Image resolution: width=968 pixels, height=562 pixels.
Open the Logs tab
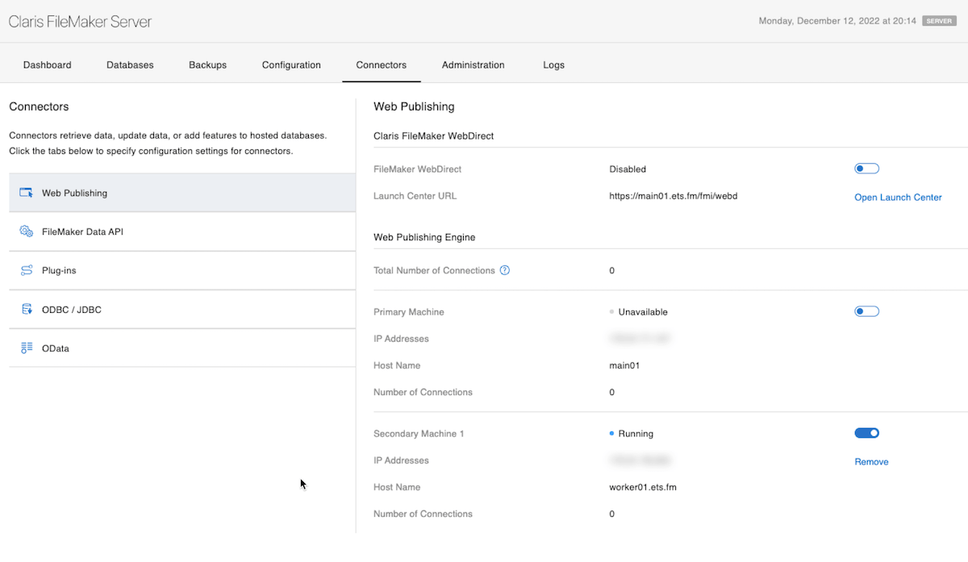click(x=554, y=65)
